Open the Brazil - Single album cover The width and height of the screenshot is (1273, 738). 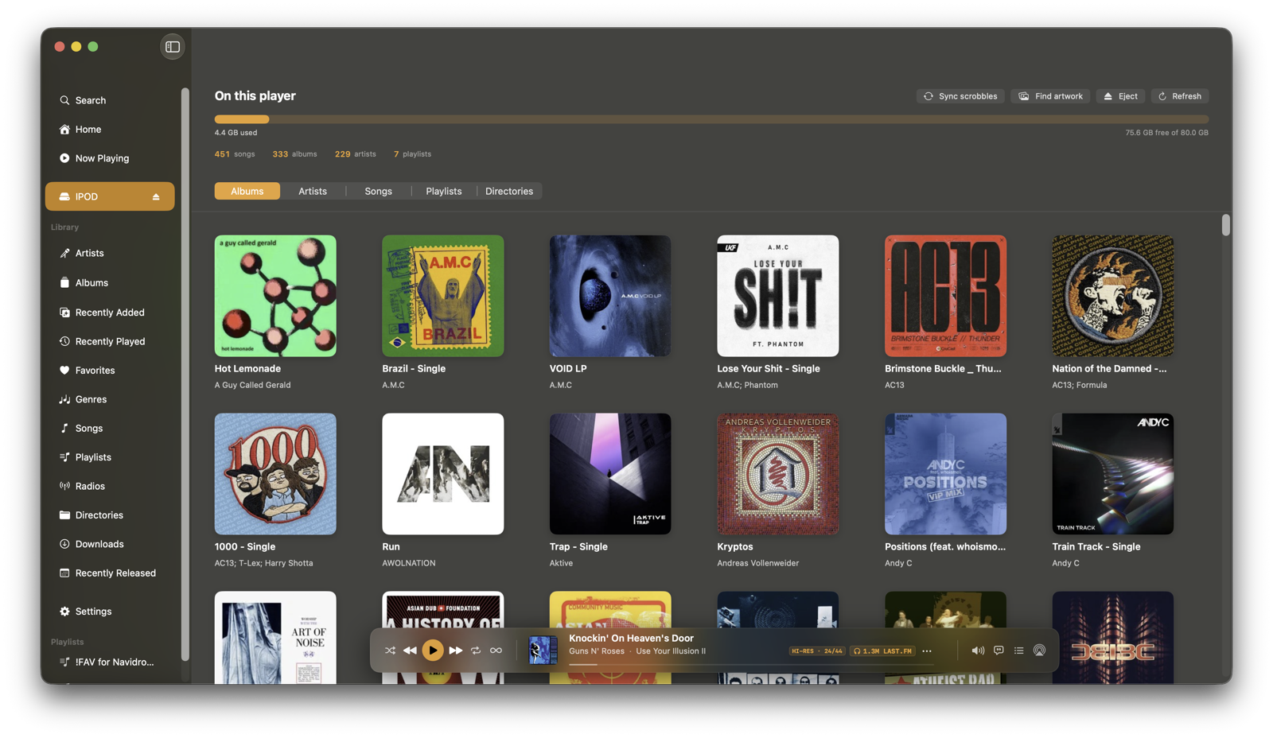point(443,296)
